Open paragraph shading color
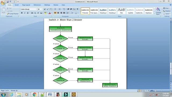 pyautogui.click(x=72, y=13)
